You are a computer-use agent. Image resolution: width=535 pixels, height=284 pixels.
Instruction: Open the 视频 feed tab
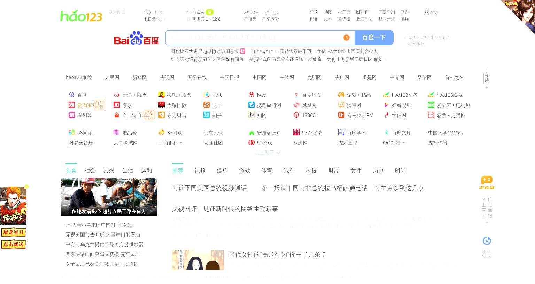tap(200, 171)
